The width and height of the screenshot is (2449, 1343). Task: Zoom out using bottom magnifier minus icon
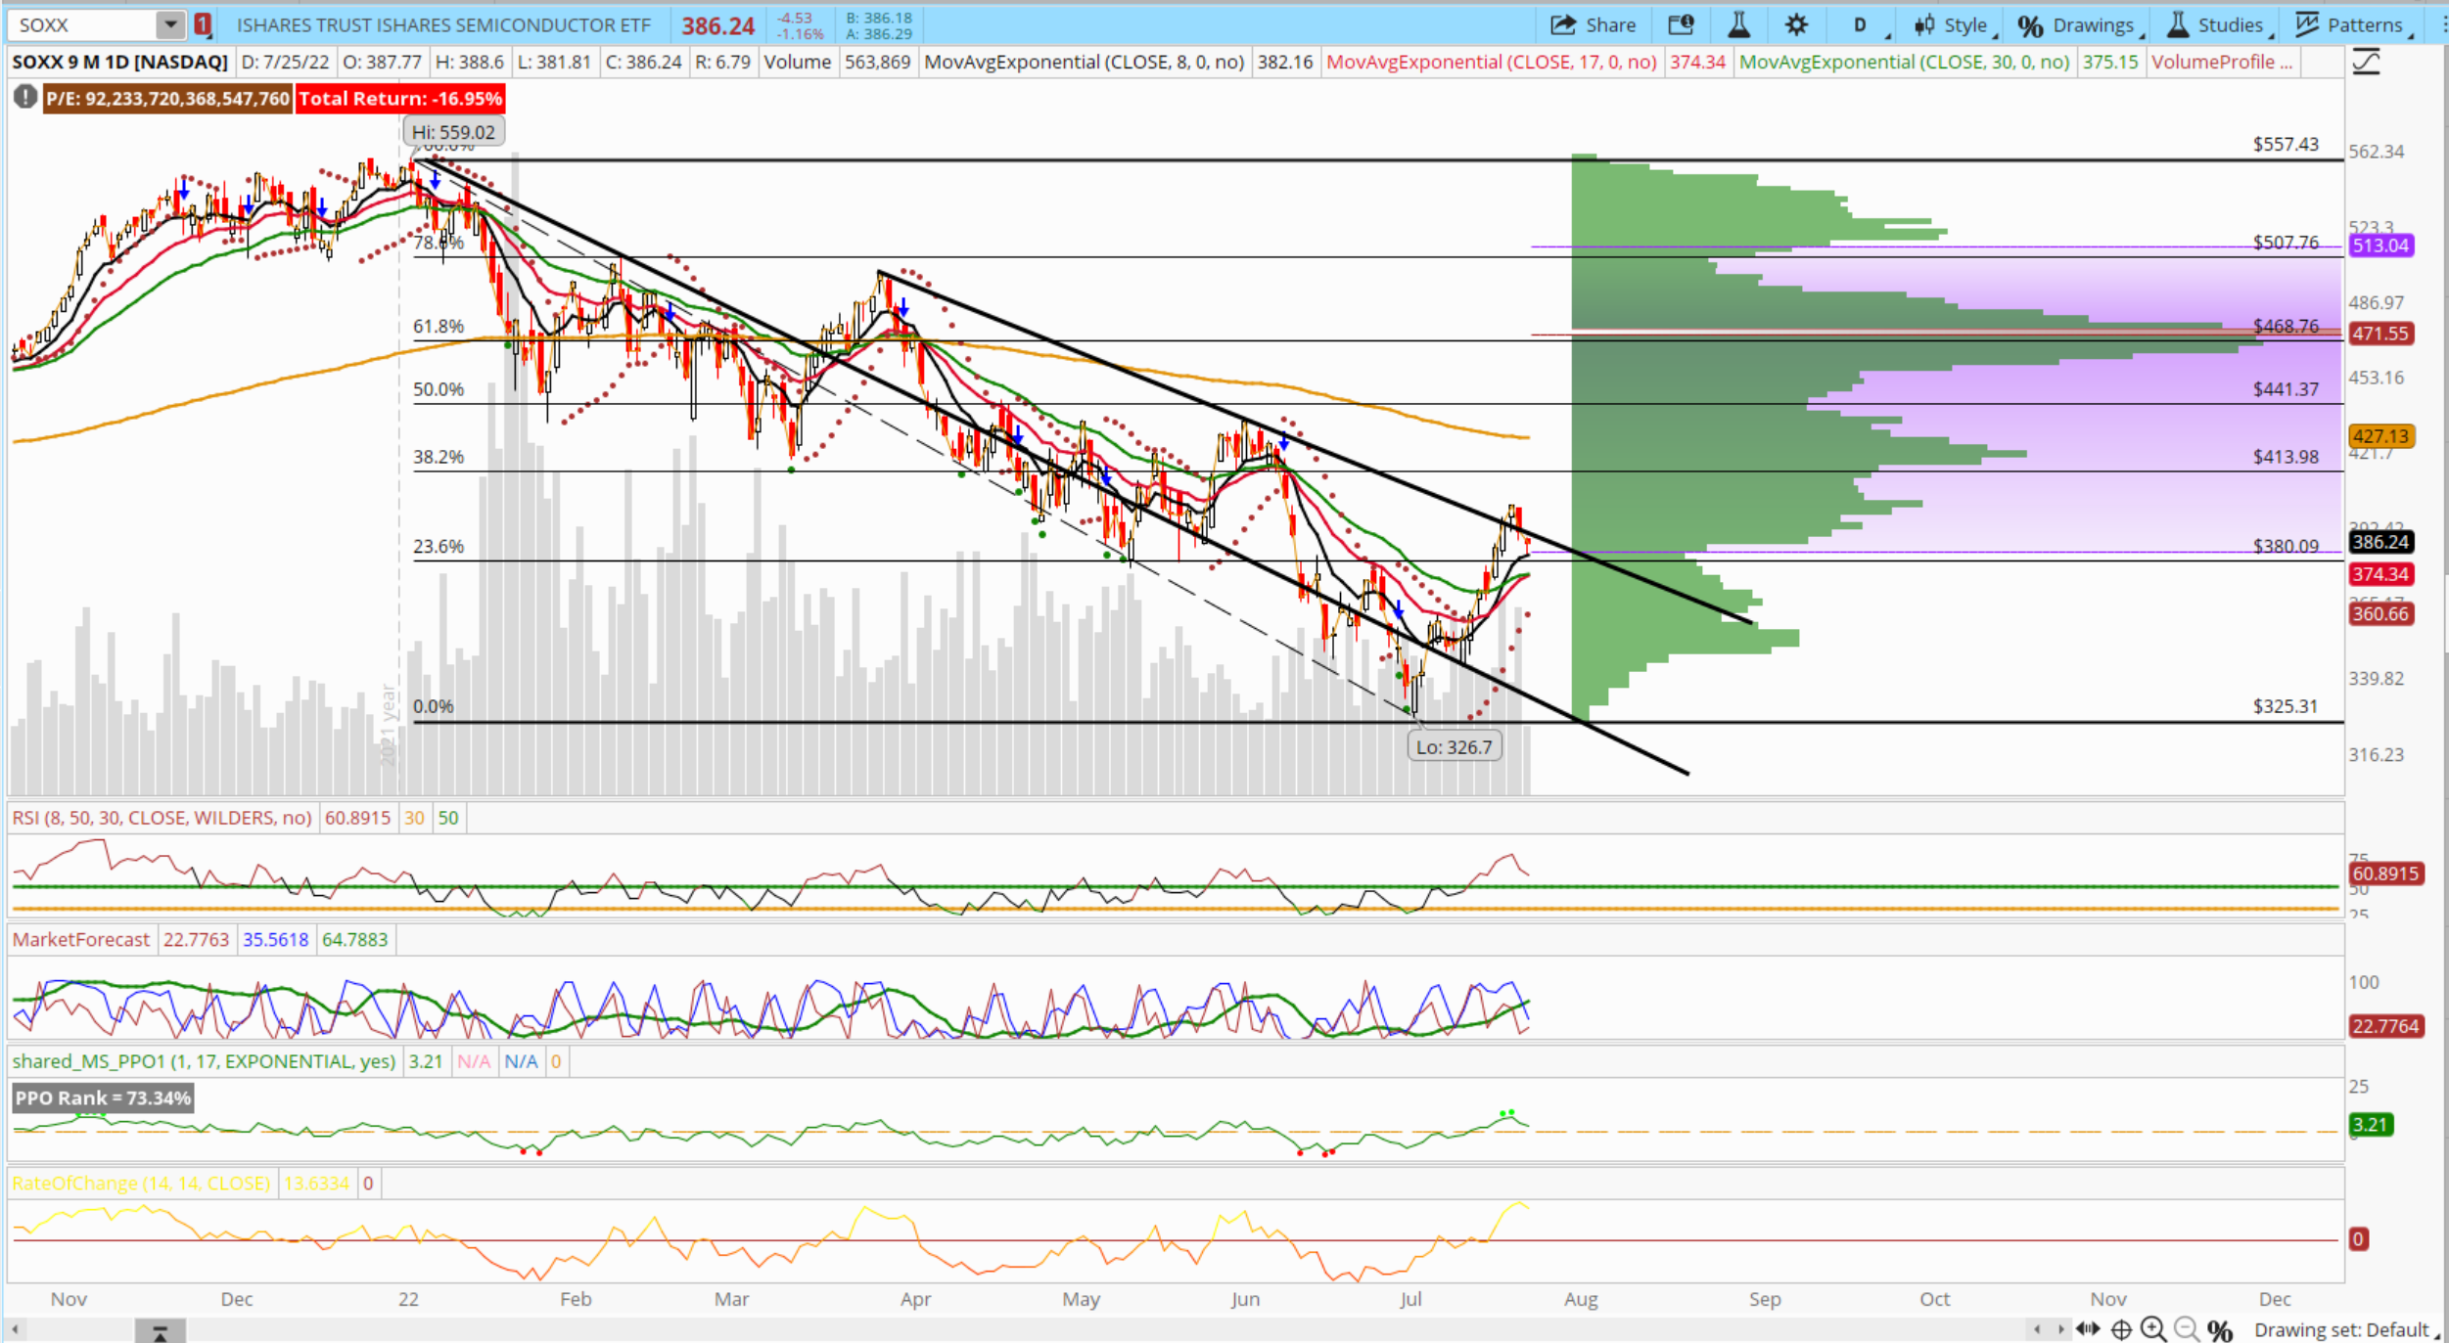point(2185,1329)
